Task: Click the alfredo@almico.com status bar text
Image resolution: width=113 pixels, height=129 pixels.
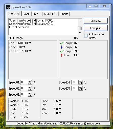Action: (87, 123)
